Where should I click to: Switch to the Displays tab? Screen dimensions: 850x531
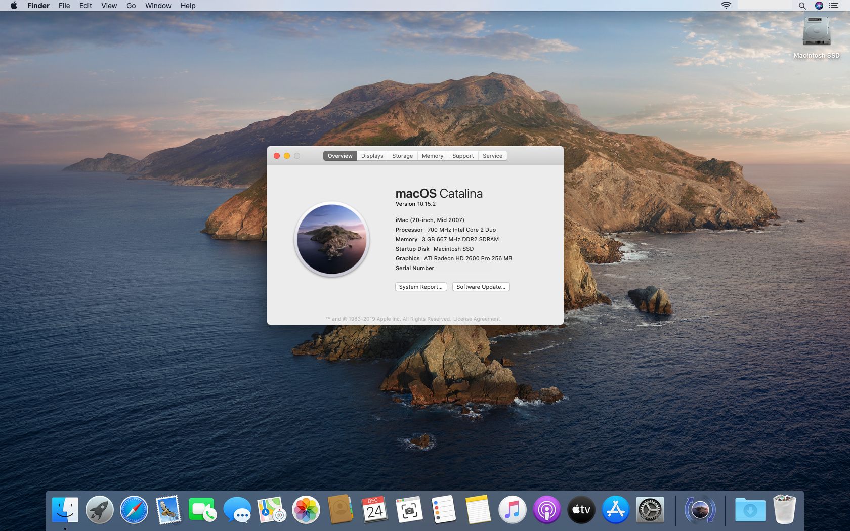click(x=372, y=156)
